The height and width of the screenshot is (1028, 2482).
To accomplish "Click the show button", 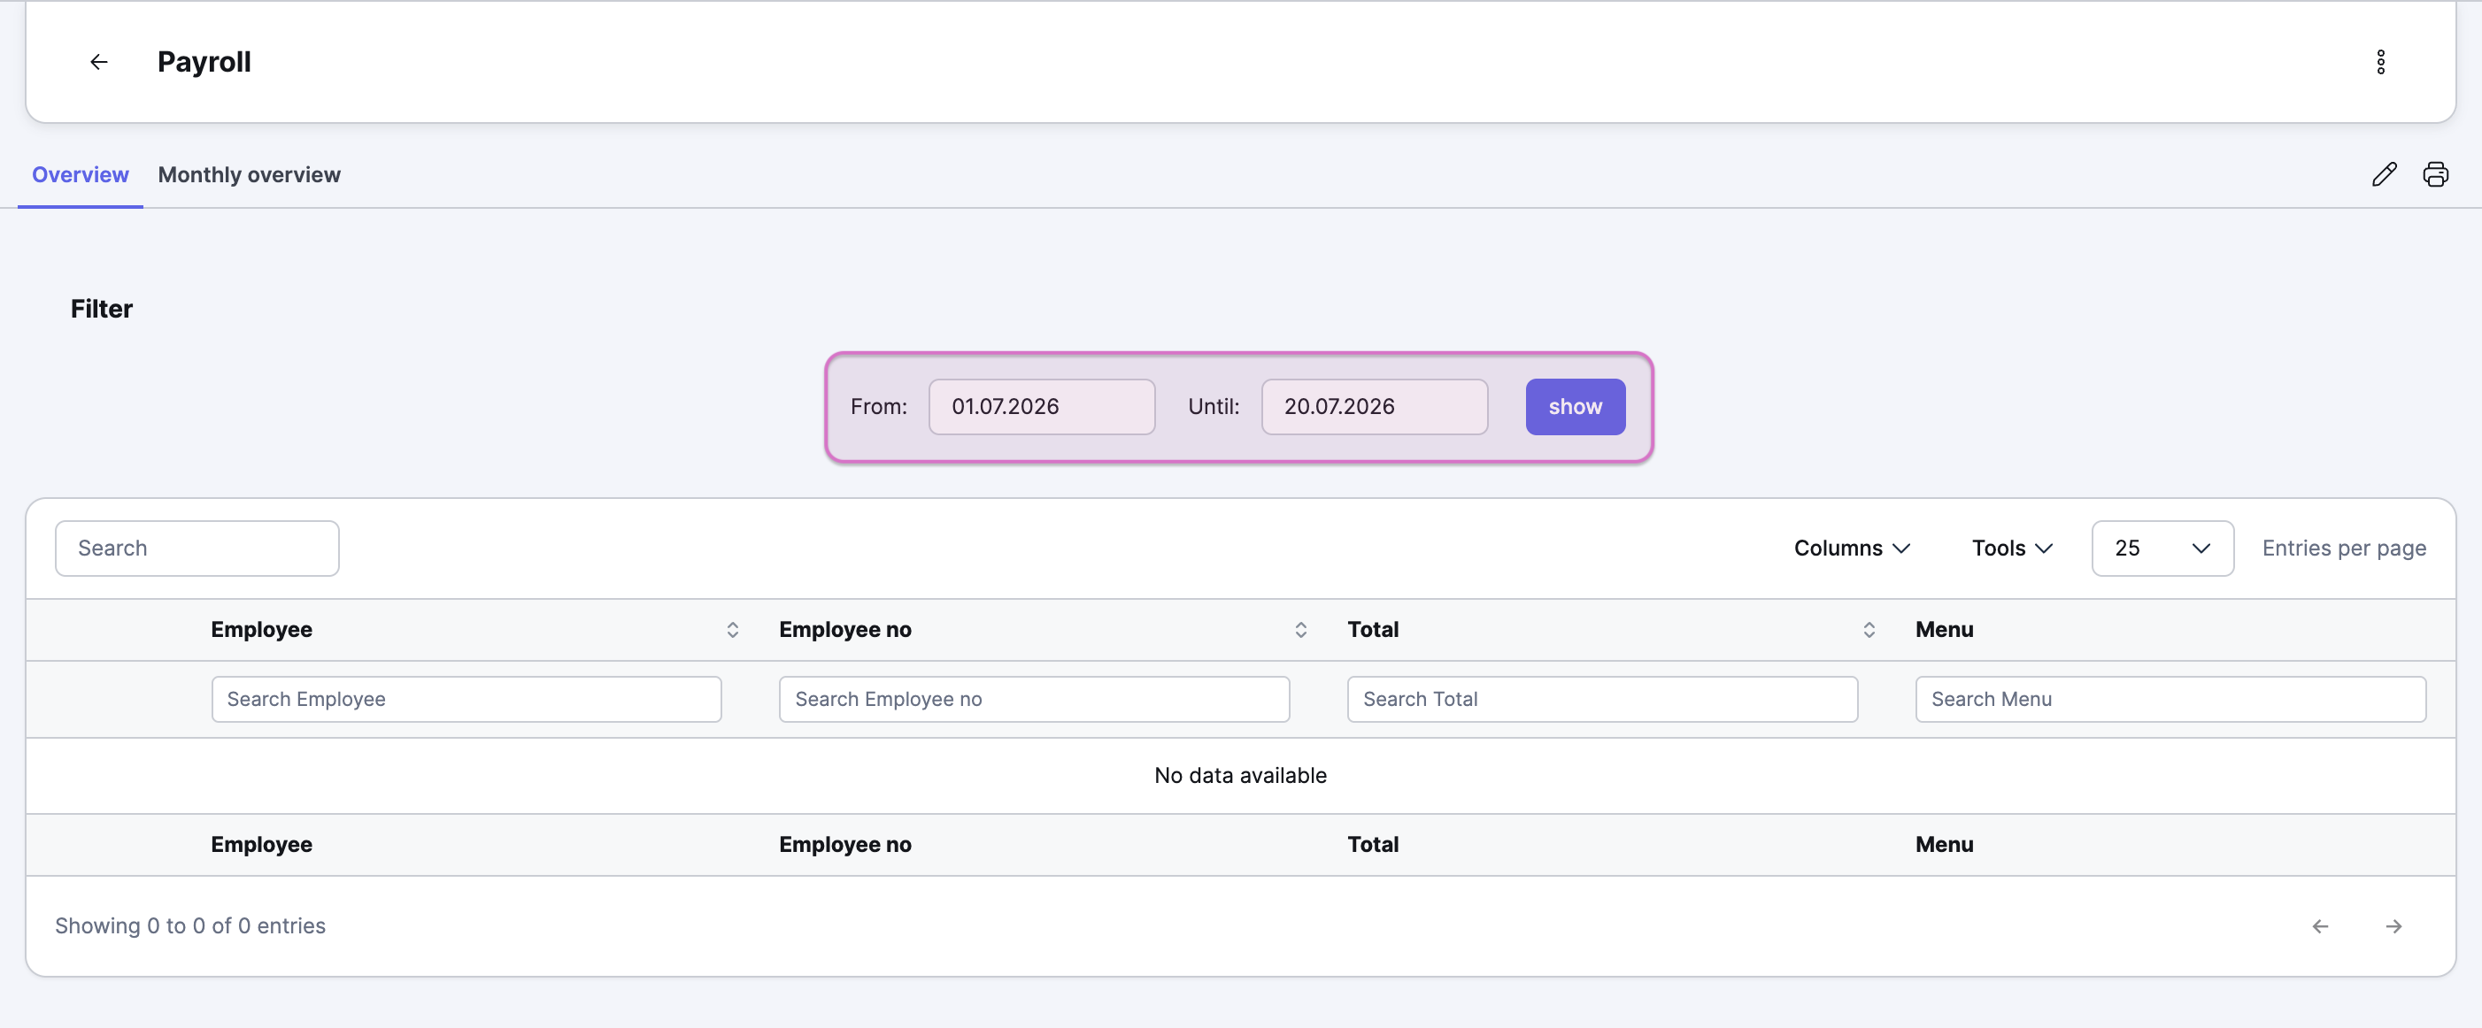I will click(1575, 407).
